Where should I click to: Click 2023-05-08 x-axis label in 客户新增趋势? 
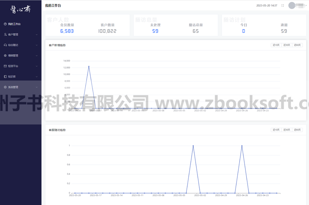158,111
